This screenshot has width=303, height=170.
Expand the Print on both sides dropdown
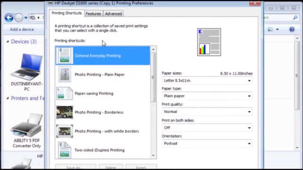pos(207,128)
